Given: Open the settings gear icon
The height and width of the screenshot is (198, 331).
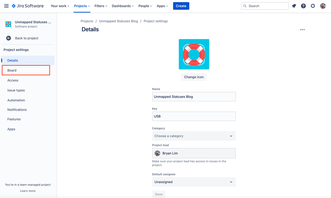Looking at the screenshot, I should click(x=313, y=6).
